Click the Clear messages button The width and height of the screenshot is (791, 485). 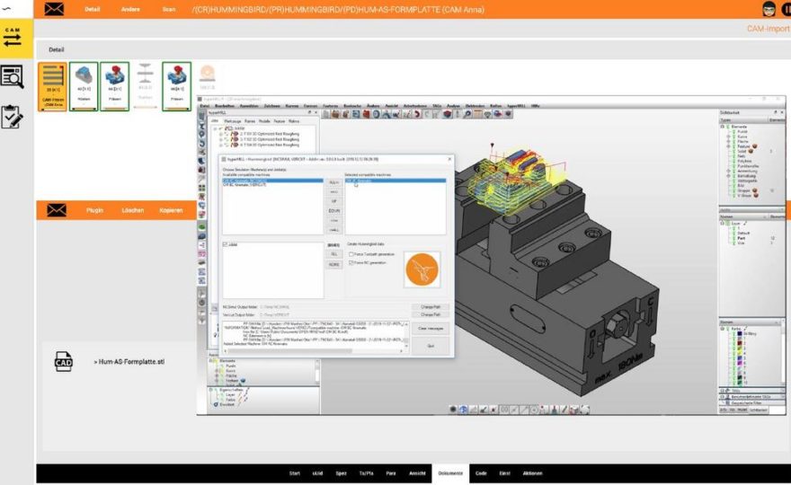pos(431,329)
